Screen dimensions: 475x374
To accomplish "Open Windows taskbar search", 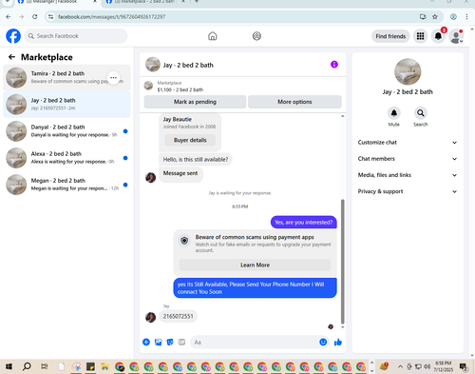I will tap(27, 366).
